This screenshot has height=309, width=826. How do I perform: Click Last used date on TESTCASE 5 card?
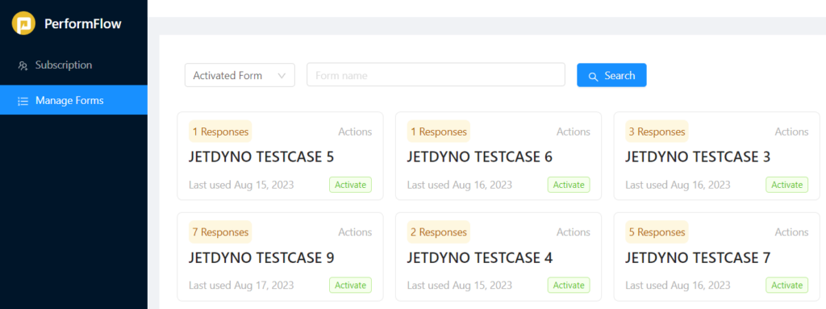tap(241, 185)
